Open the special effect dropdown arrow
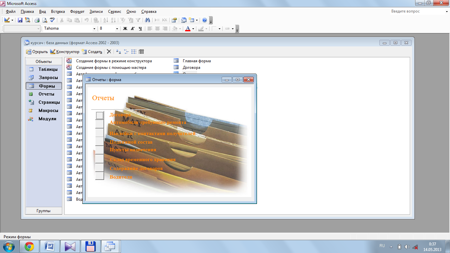 tap(233, 29)
